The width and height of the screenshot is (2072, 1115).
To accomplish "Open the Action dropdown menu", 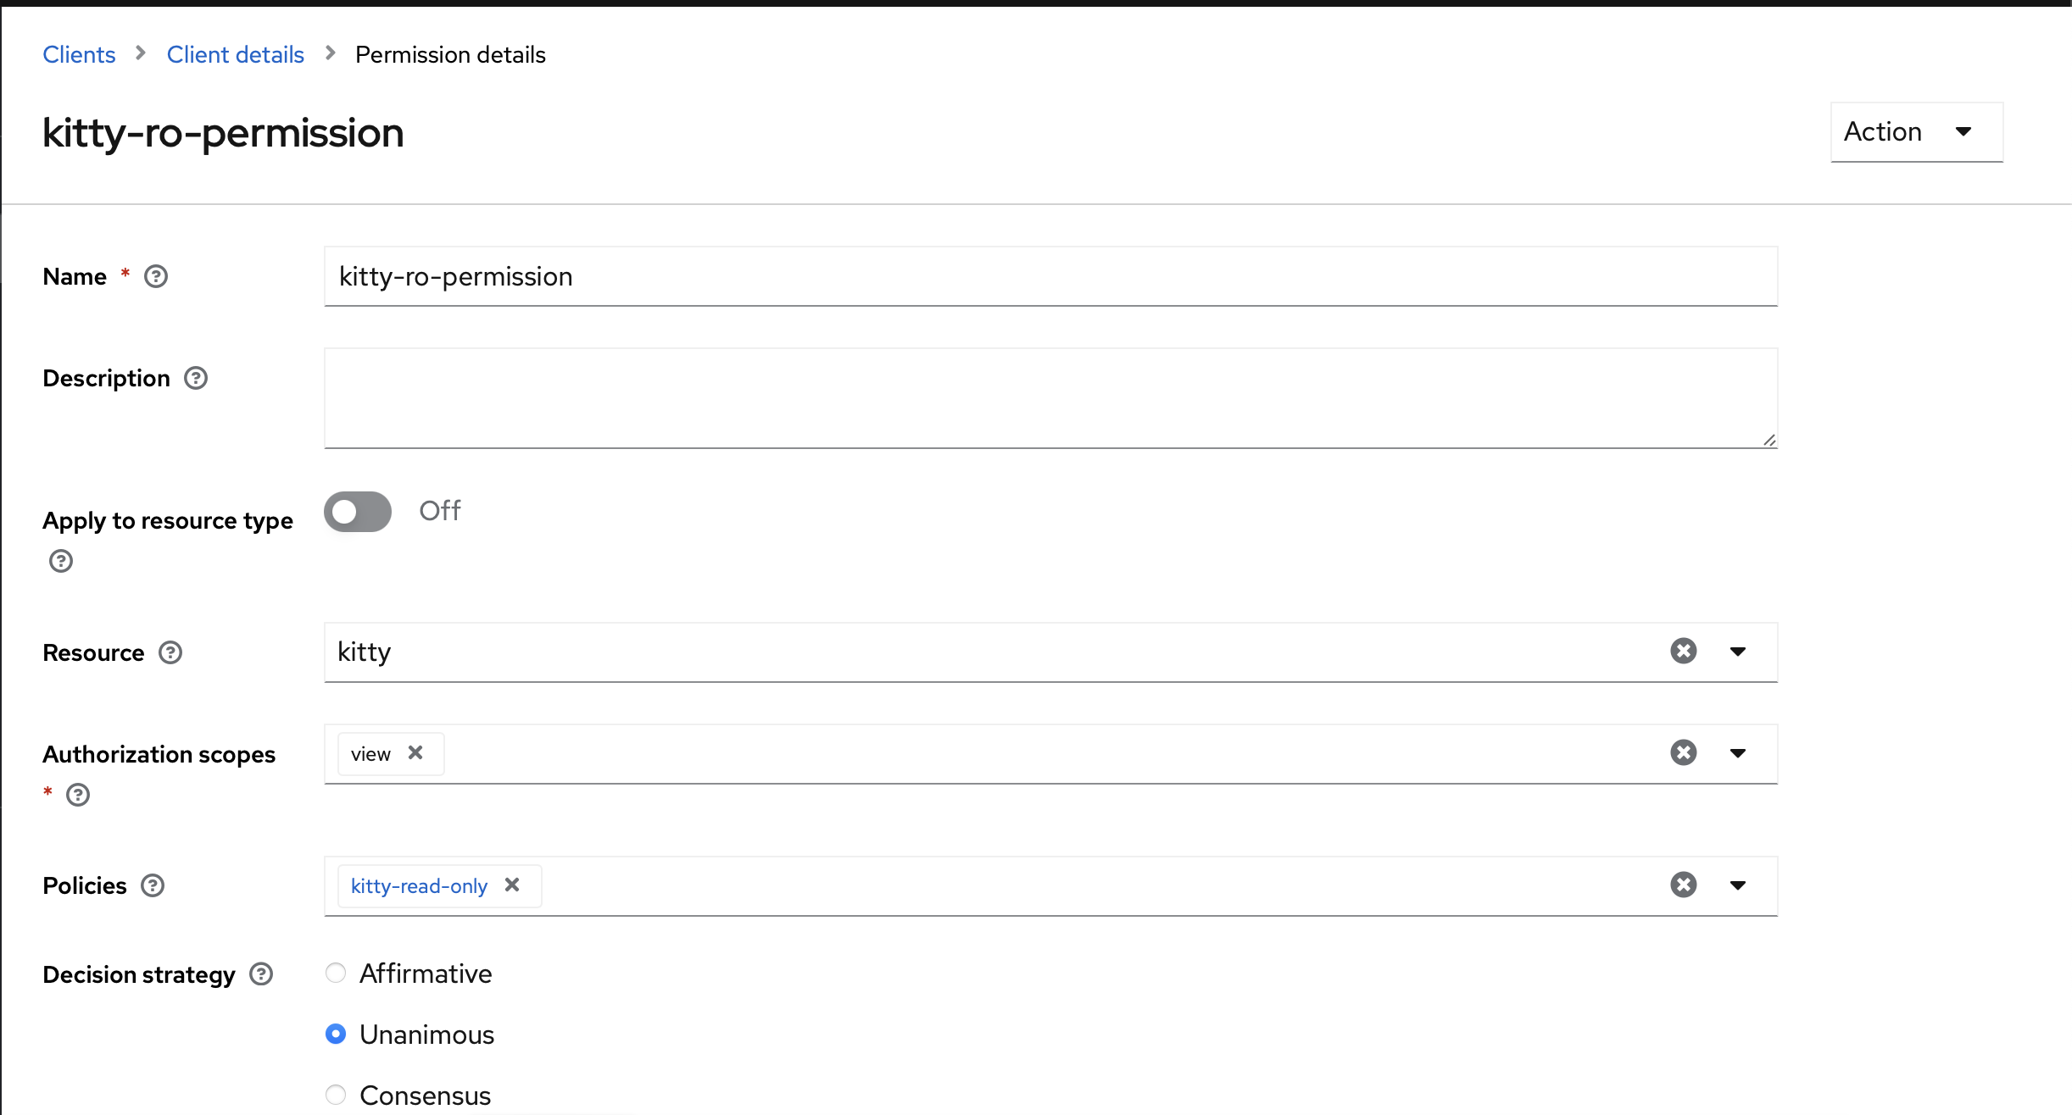I will click(1916, 132).
